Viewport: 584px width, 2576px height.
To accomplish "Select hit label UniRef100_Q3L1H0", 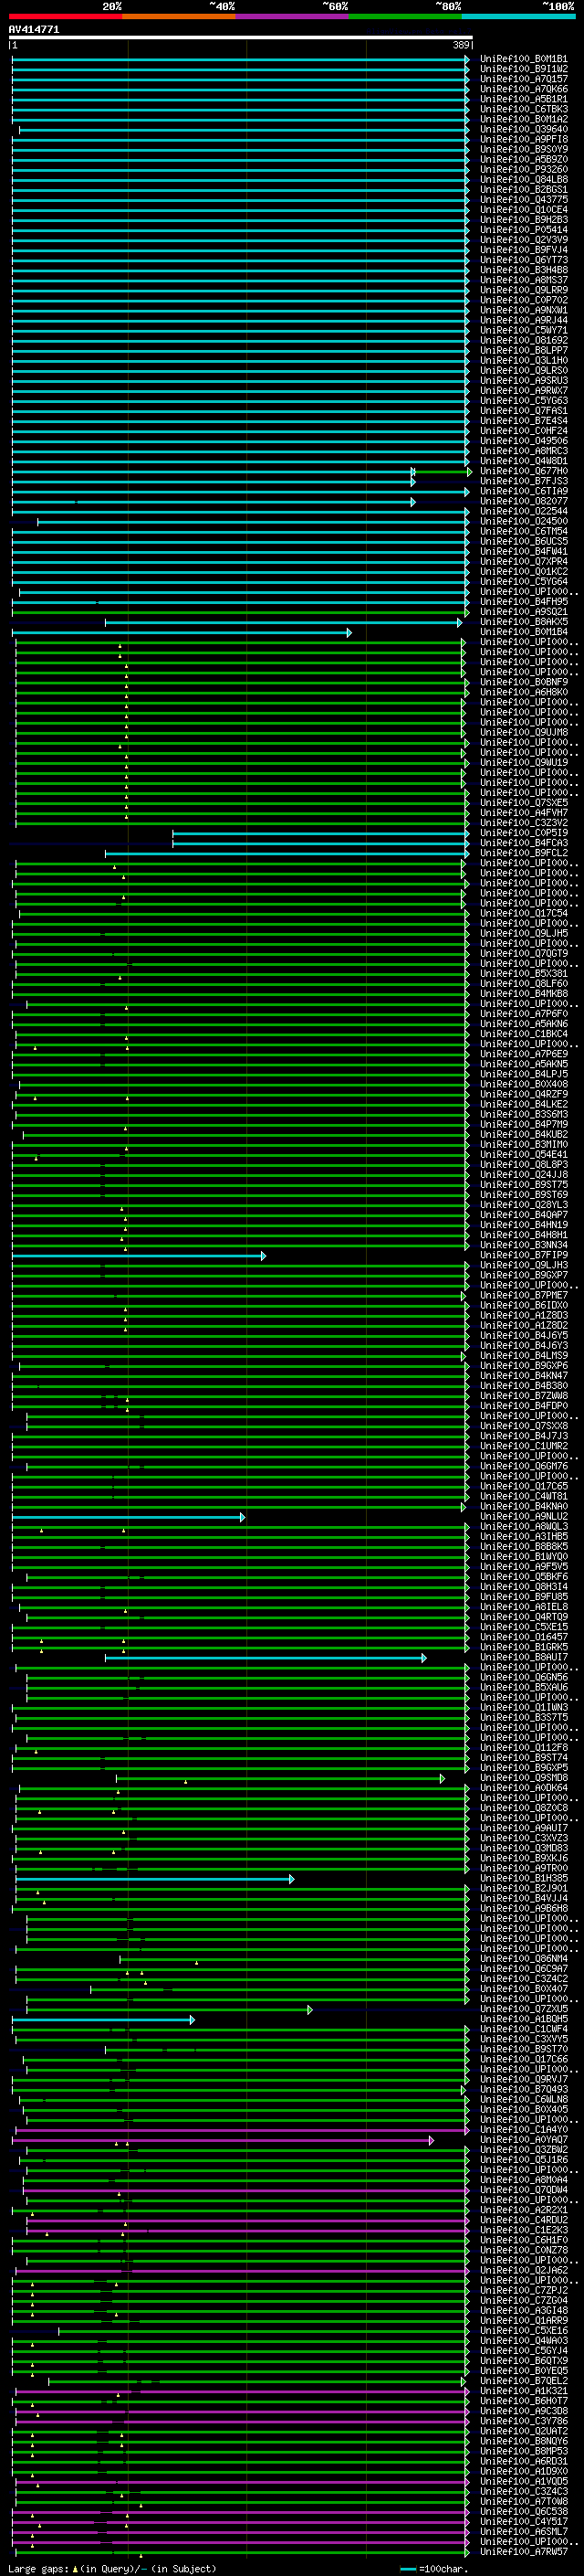I will (x=524, y=360).
